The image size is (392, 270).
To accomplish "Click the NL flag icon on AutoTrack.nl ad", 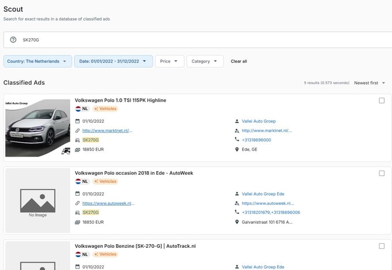I will click(x=78, y=254).
